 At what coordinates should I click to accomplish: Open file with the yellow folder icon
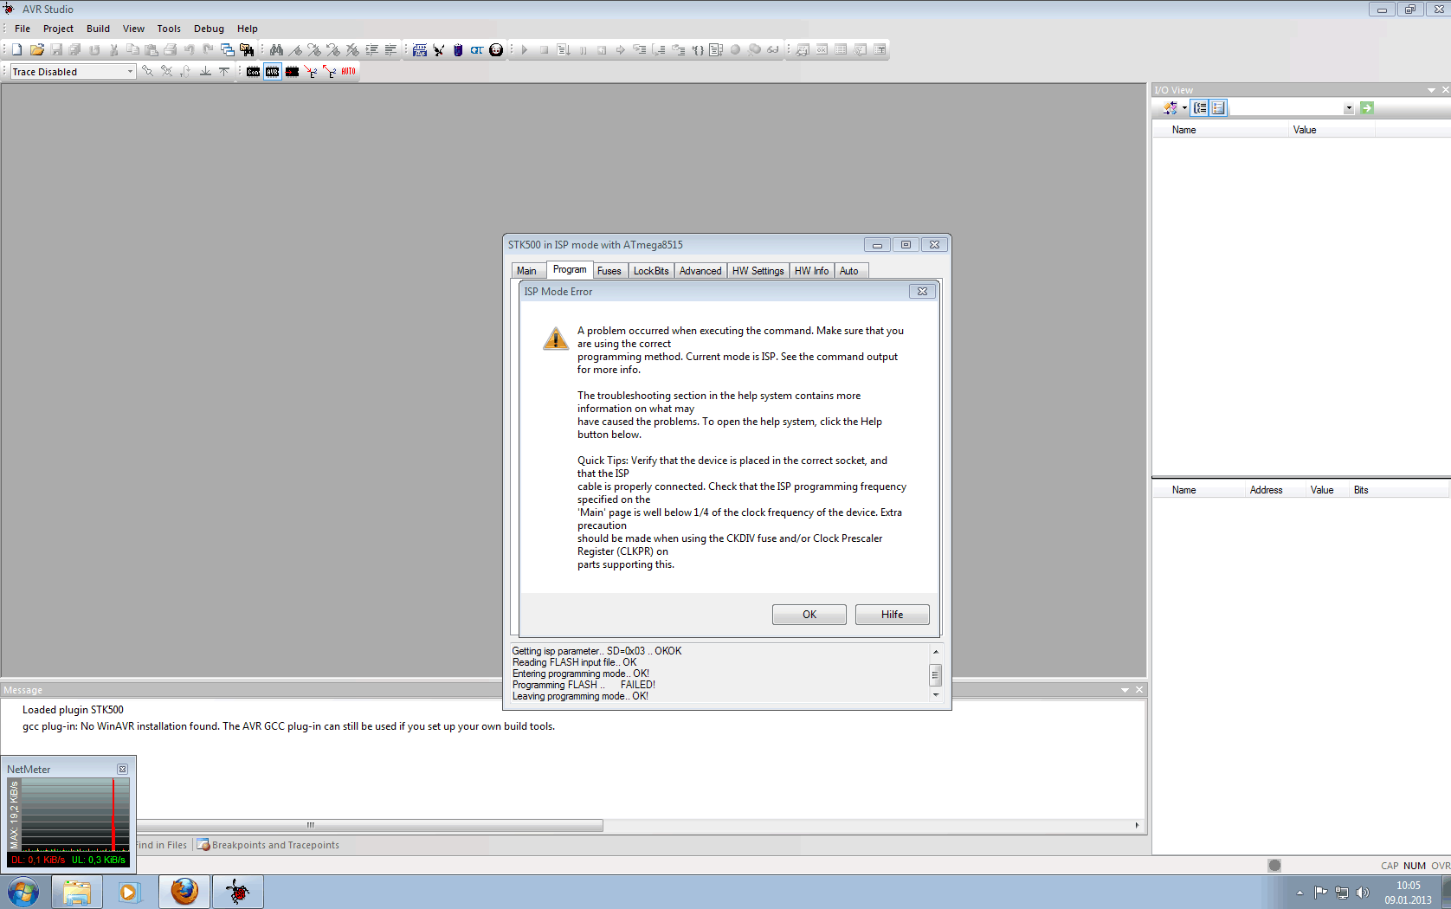pos(36,50)
